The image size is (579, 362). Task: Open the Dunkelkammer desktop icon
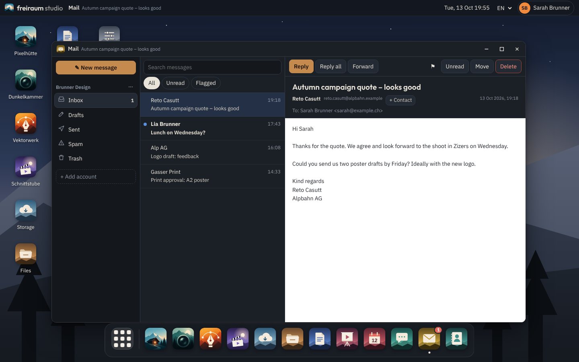(26, 84)
